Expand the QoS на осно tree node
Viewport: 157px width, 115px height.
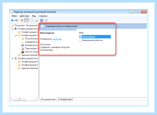[x=19, y=52]
